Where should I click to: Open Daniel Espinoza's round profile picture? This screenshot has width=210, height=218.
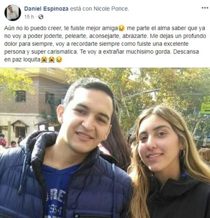(13, 13)
